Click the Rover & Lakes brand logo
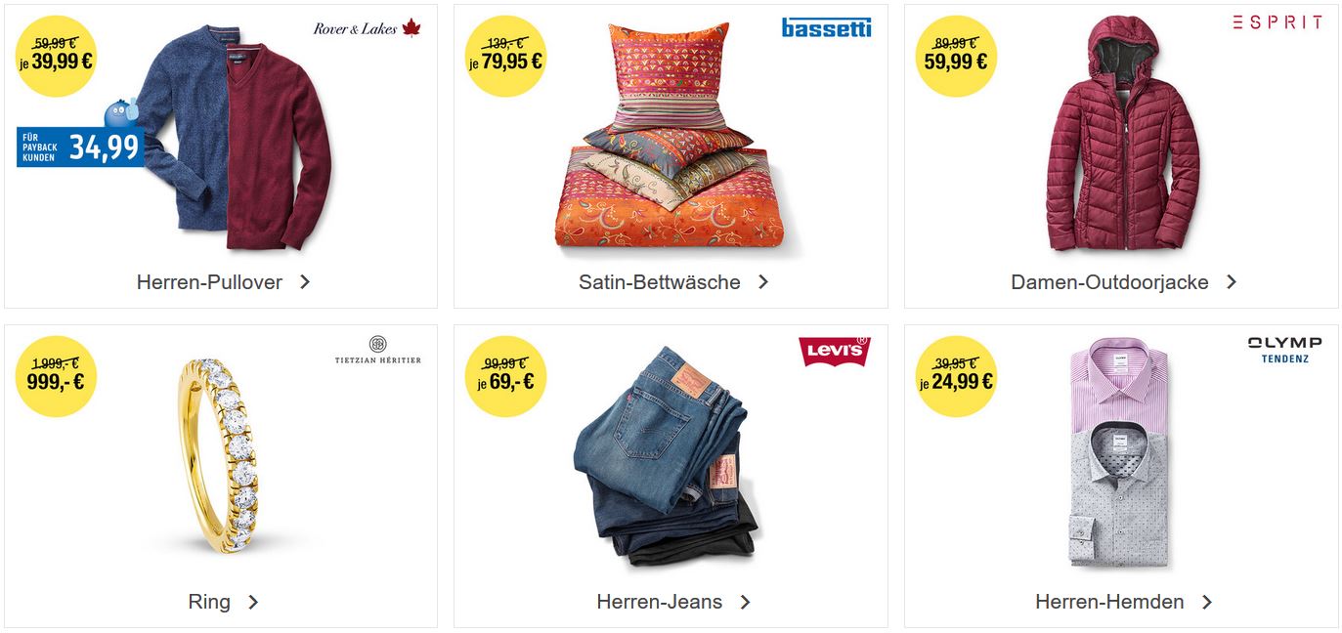This screenshot has height=633, width=1342. pos(367,28)
